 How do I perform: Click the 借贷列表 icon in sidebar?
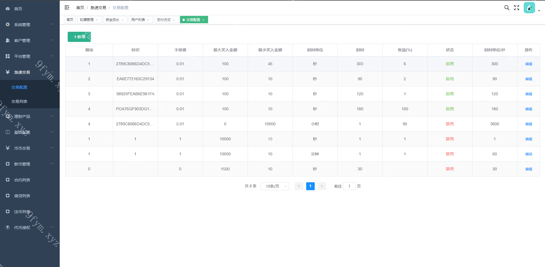click(x=8, y=196)
